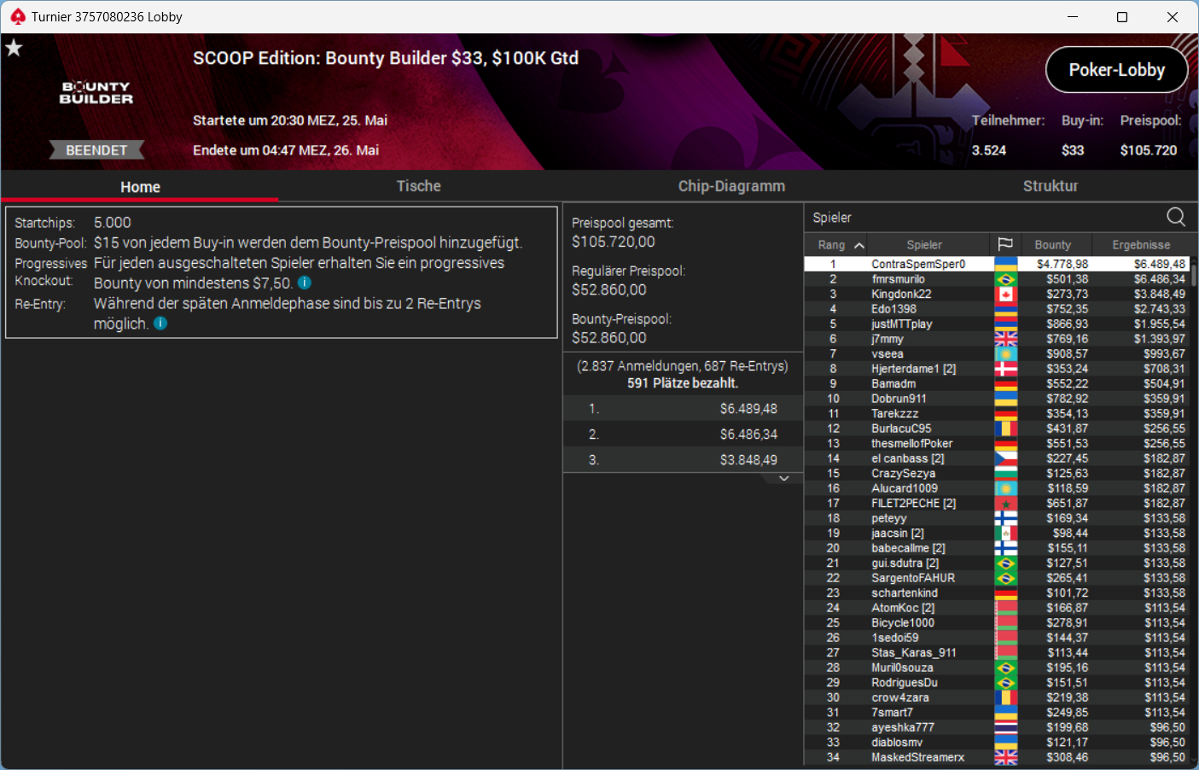This screenshot has width=1199, height=770.
Task: Open the Progressives Knockout info icon
Action: click(x=305, y=283)
